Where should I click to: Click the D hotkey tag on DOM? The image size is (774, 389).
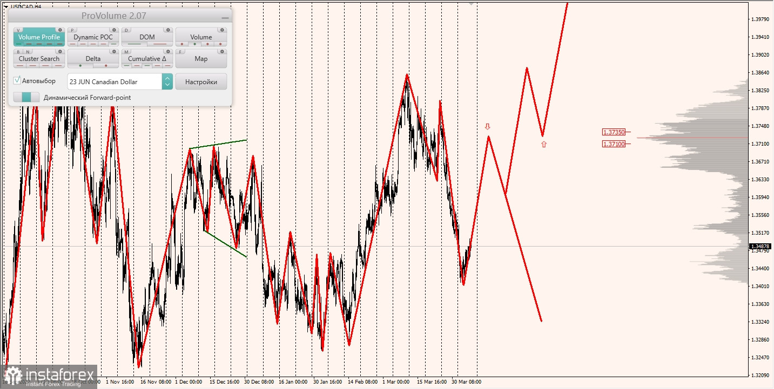pyautogui.click(x=126, y=30)
